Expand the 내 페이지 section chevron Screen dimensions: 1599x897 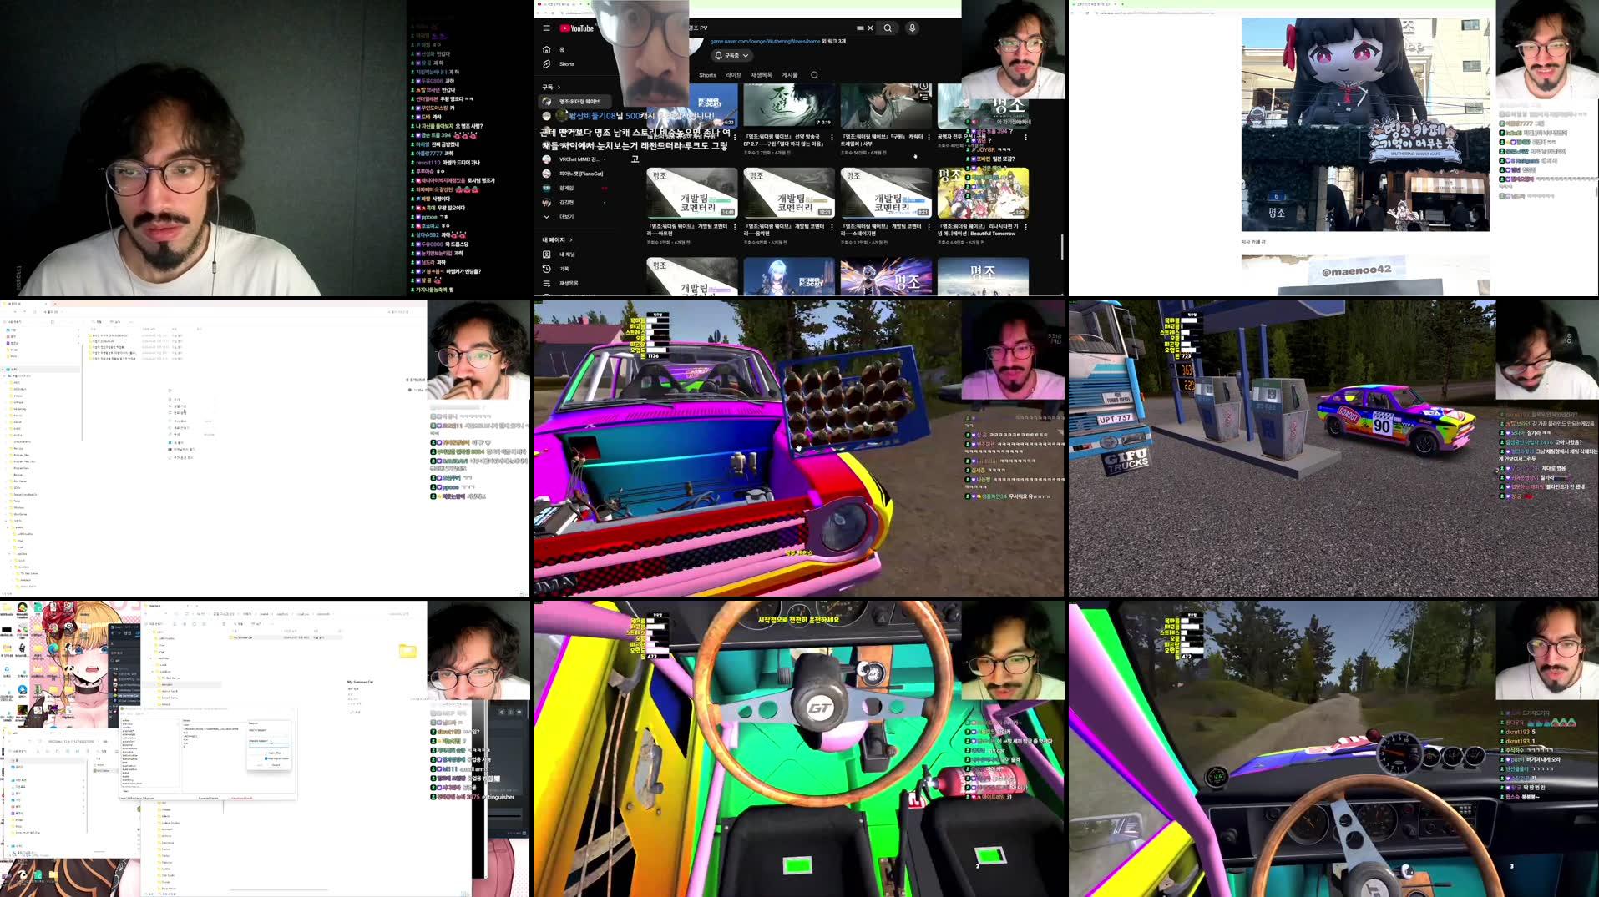coord(571,240)
